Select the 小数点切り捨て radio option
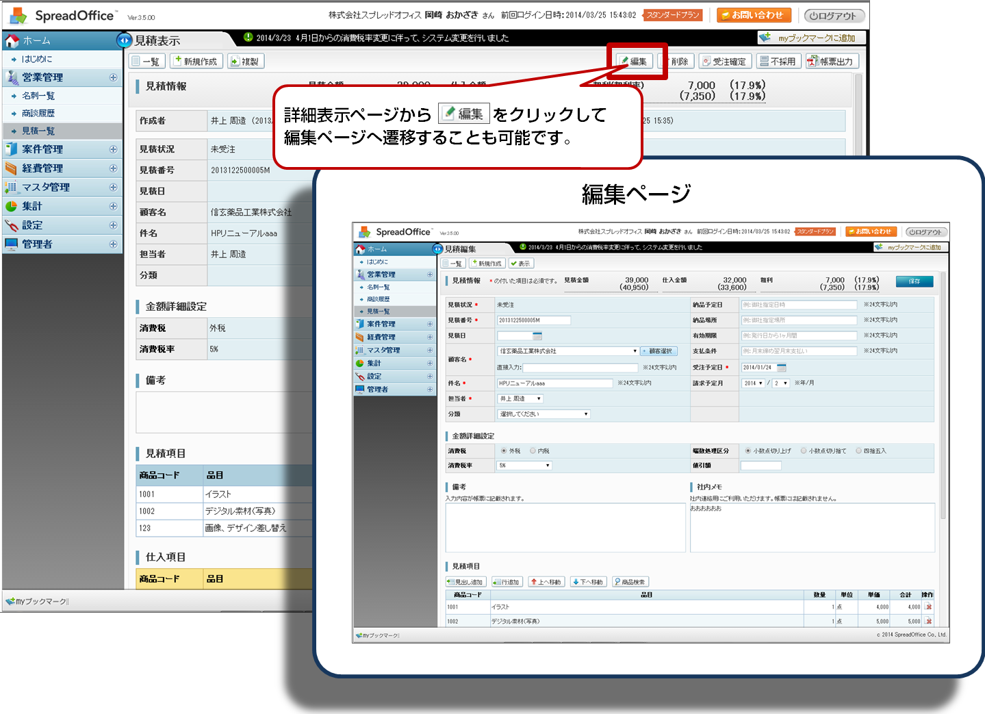 (804, 451)
